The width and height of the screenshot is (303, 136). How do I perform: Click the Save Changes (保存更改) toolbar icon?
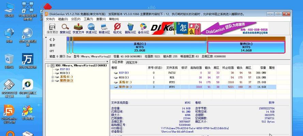pyautogui.click(x=52, y=29)
